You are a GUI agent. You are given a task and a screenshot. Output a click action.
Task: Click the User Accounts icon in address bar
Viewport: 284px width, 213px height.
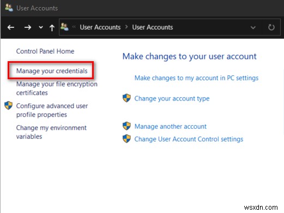[64, 27]
